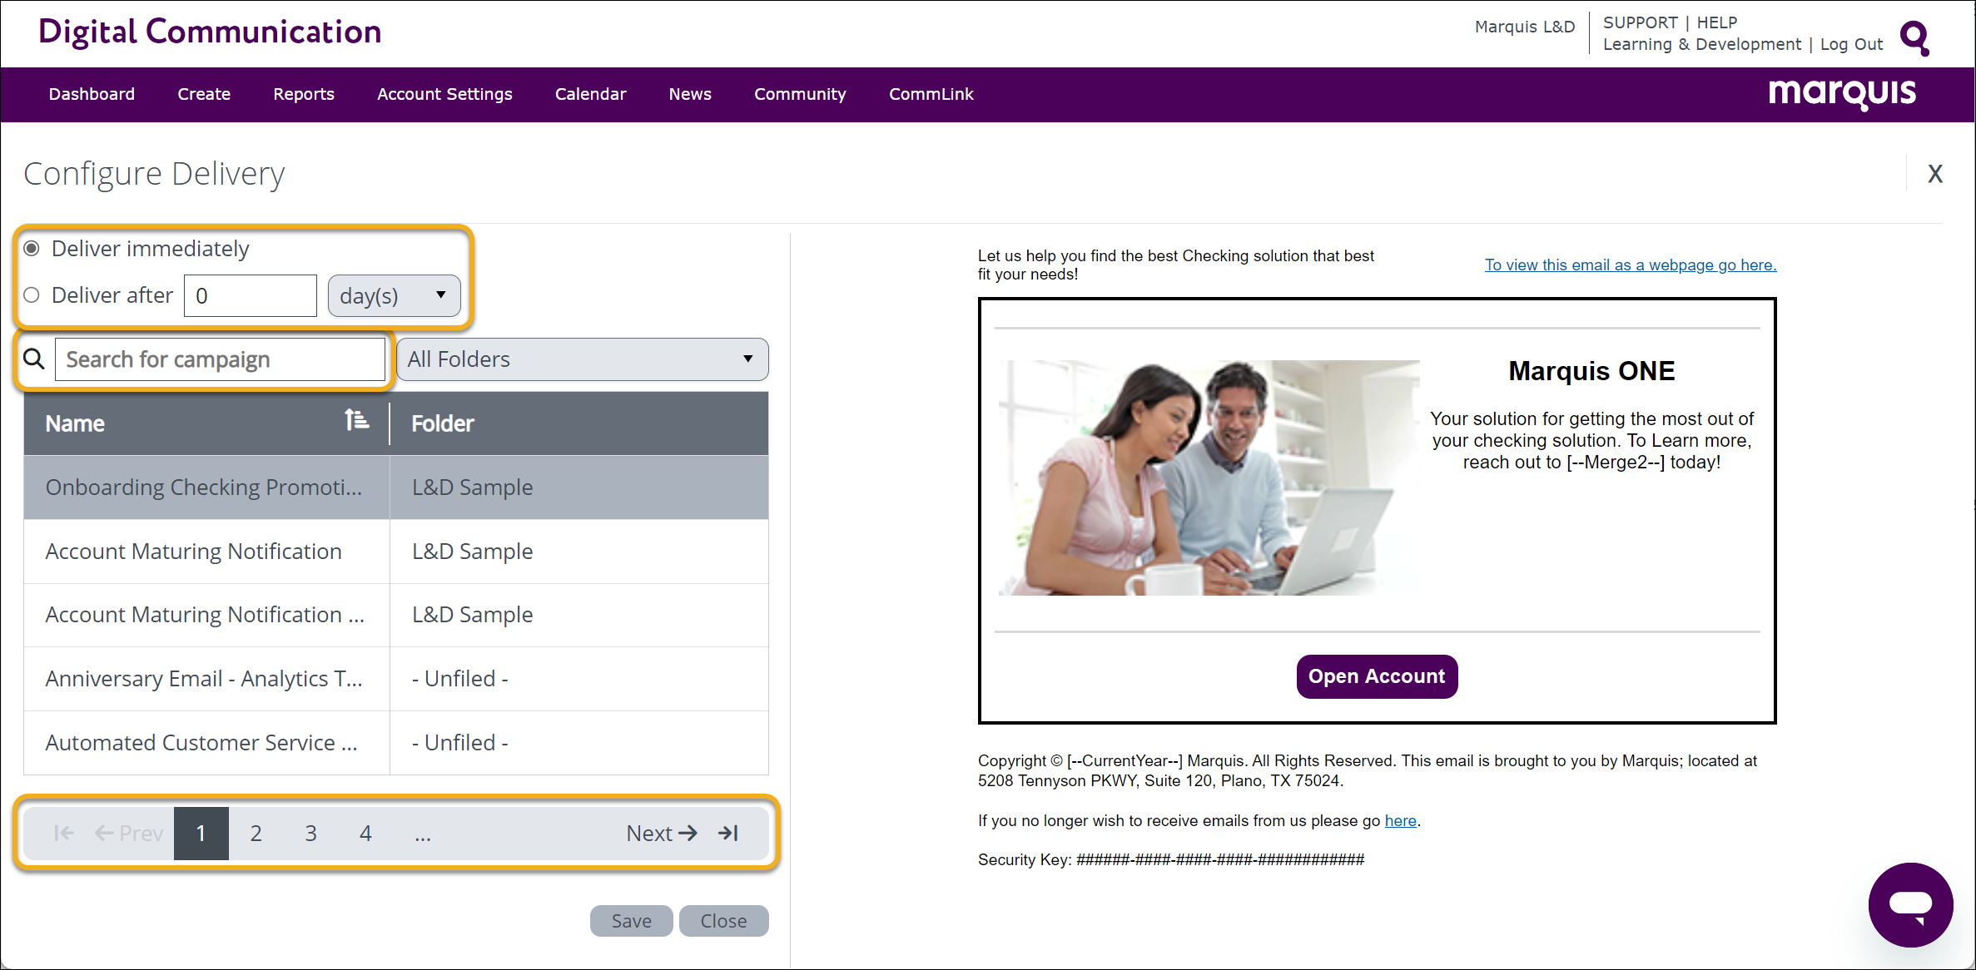Click the Open Account button
Screen dimensions: 1976x970
[x=1377, y=676]
